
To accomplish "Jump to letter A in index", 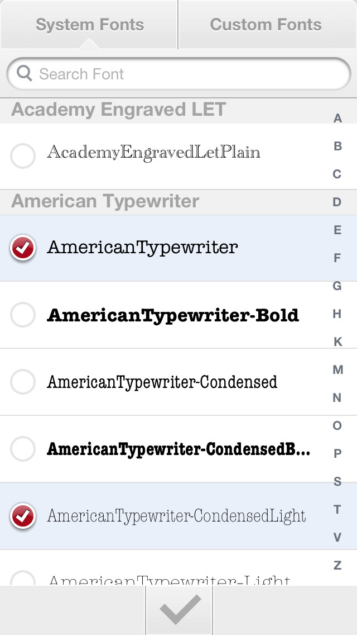I will pyautogui.click(x=337, y=119).
